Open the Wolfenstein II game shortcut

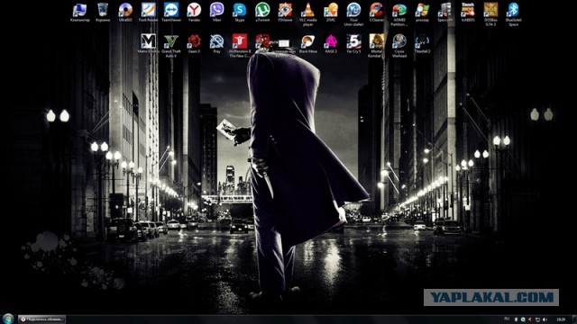pyautogui.click(x=240, y=46)
